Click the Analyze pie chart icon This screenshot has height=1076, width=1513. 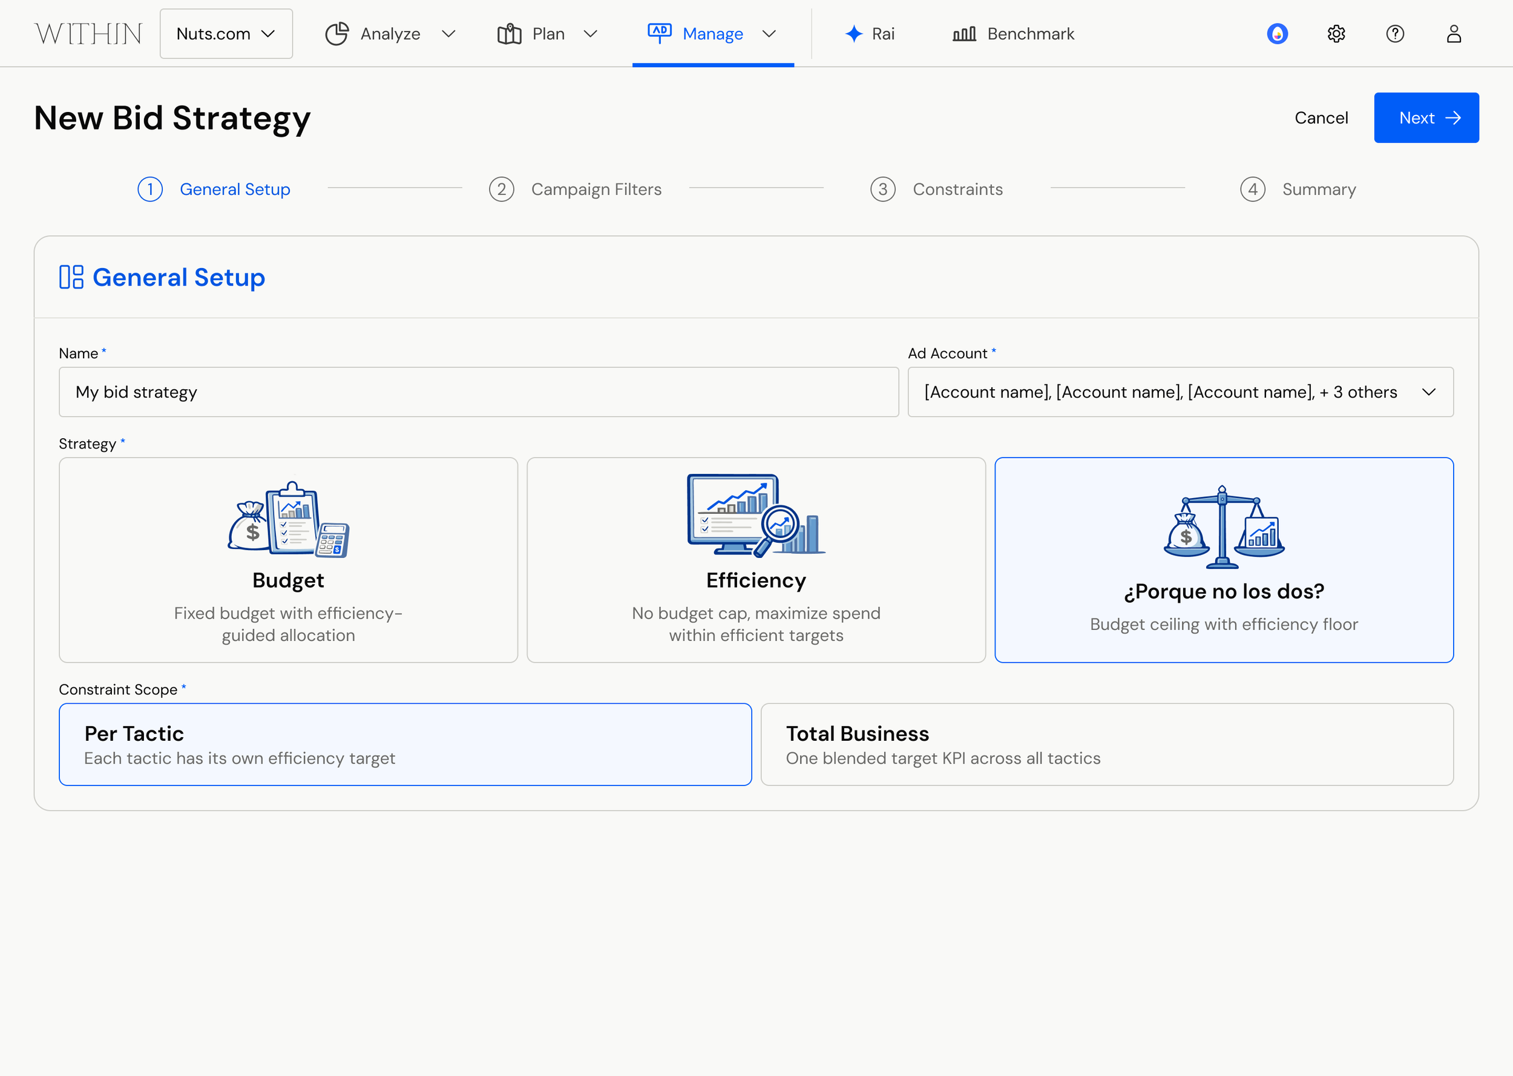336,34
